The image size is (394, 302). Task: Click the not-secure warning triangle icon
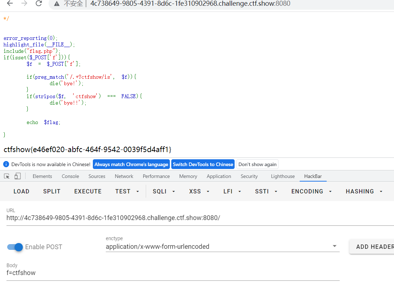click(x=57, y=4)
